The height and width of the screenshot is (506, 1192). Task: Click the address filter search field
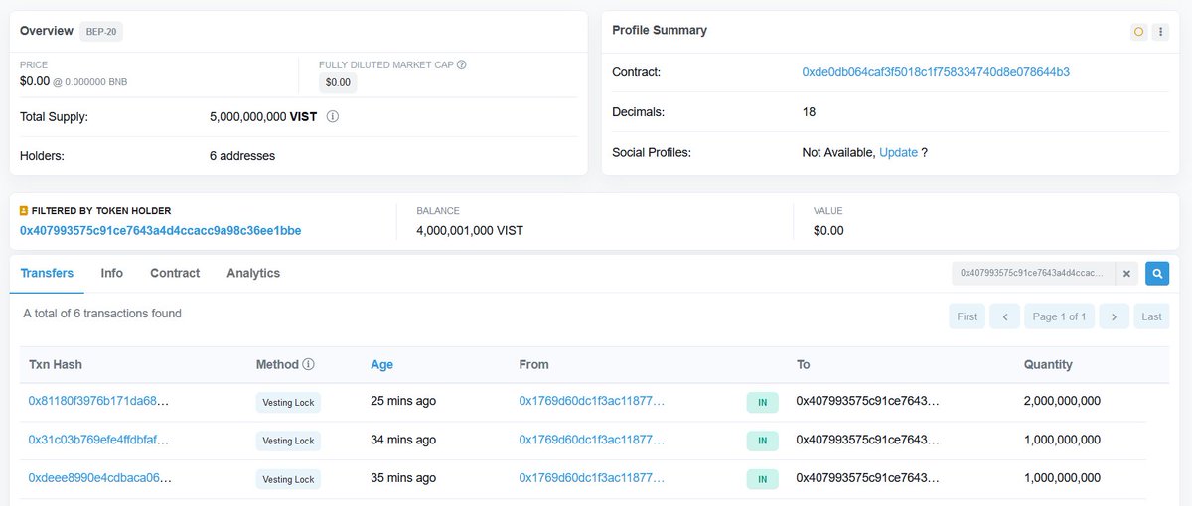[1033, 273]
